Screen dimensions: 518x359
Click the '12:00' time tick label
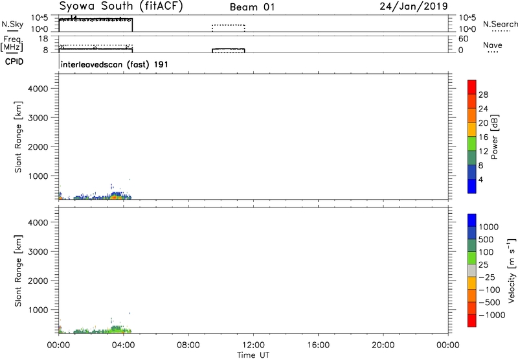tap(253, 345)
